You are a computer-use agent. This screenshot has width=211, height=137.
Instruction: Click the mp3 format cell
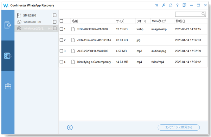(x=139, y=51)
